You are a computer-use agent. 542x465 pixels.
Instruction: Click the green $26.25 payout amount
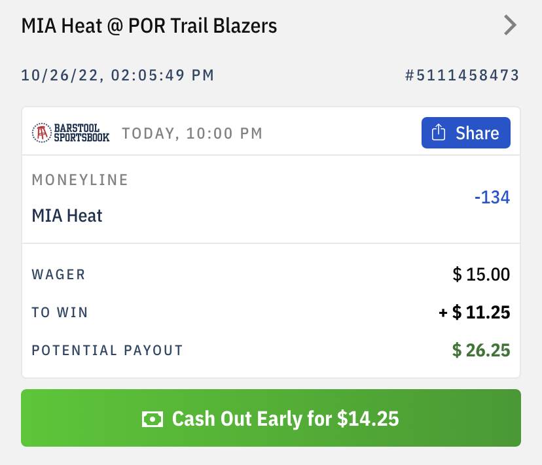pos(481,351)
